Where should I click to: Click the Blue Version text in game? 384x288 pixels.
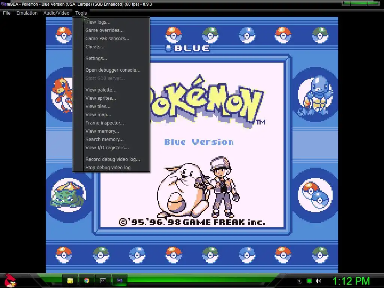[199, 142]
